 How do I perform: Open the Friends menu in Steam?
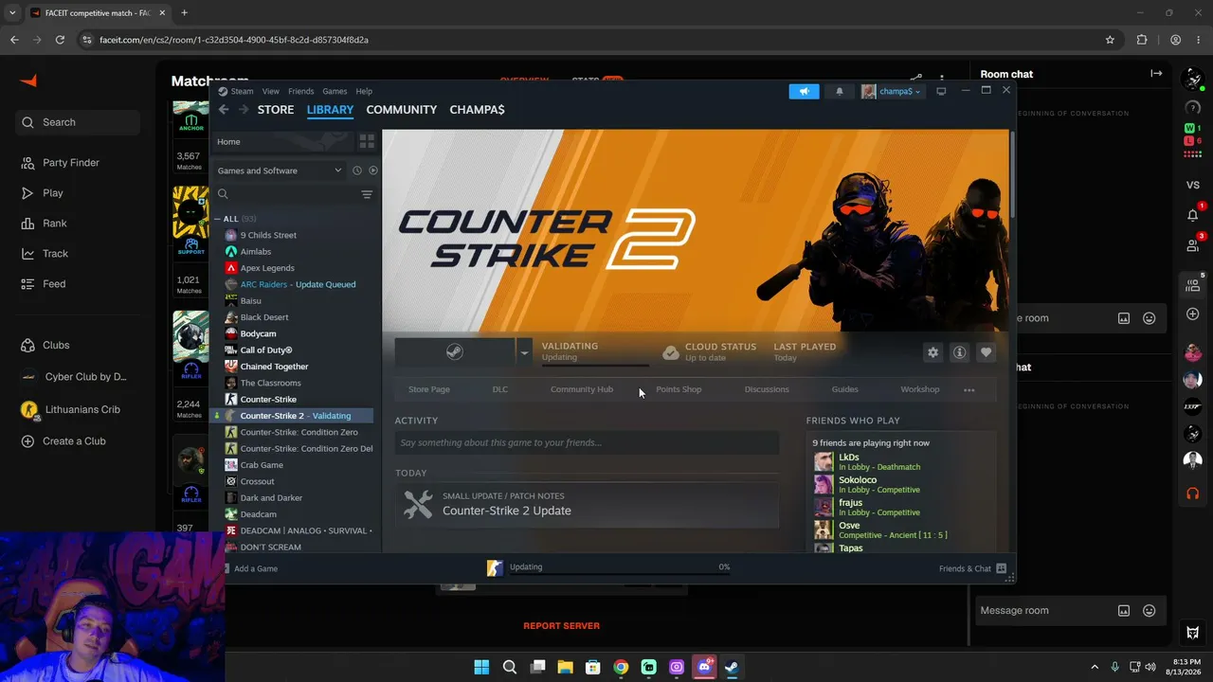tap(301, 91)
